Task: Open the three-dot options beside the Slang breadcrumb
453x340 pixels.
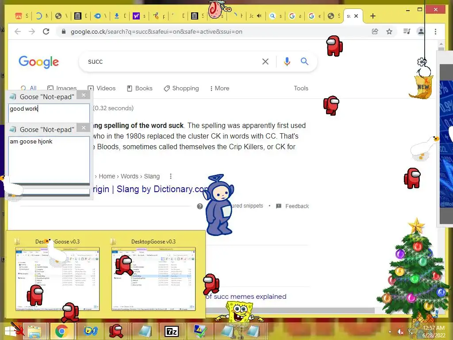Action: (x=171, y=176)
